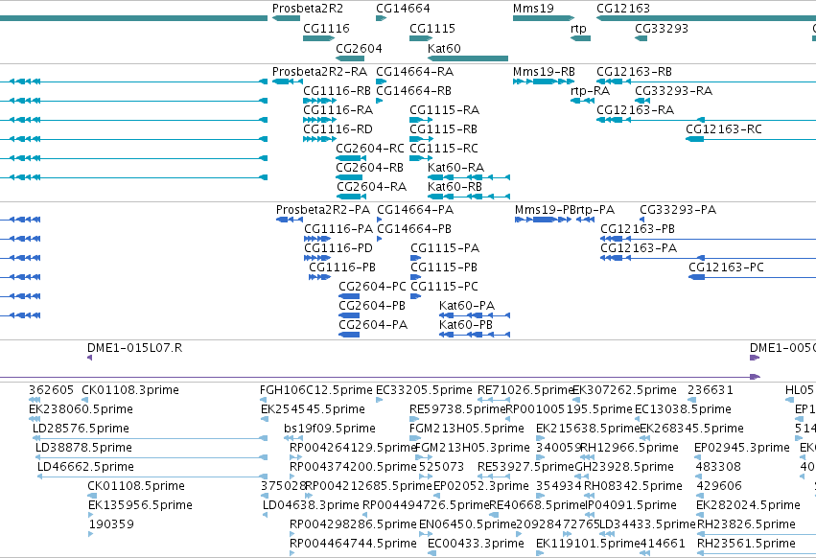Click the CG1115 gene label
Viewport: 816px width, 558px height.
click(x=432, y=28)
